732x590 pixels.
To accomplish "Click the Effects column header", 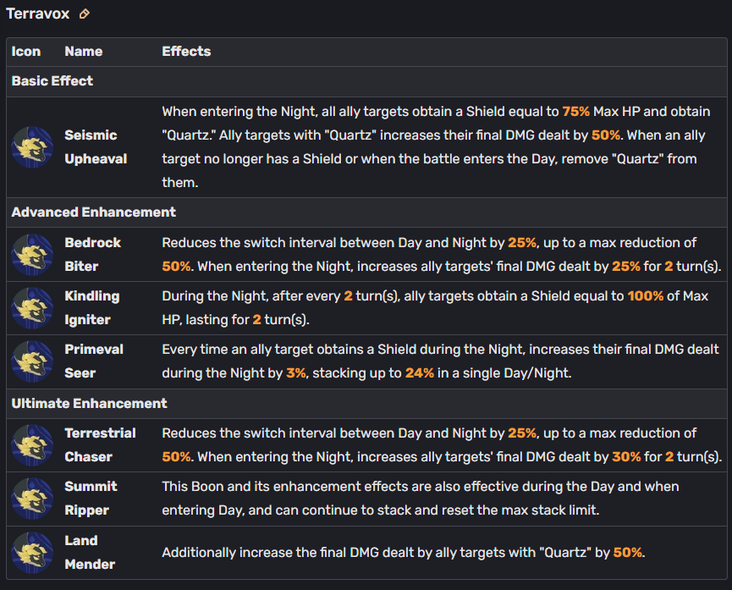I will [186, 52].
